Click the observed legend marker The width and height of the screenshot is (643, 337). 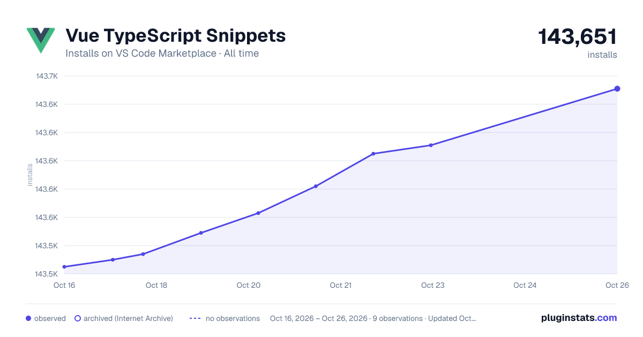point(28,318)
